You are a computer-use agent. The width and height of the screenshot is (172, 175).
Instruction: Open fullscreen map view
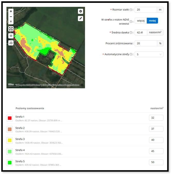[x=11, y=29]
